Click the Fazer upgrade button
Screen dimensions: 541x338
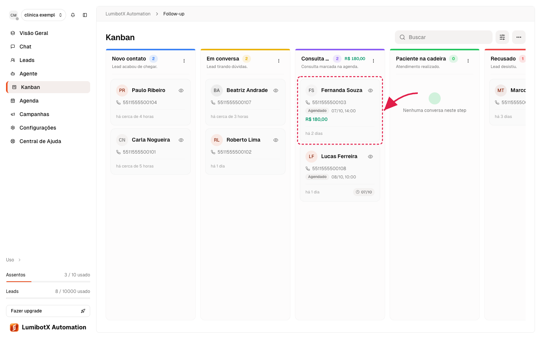(x=48, y=311)
